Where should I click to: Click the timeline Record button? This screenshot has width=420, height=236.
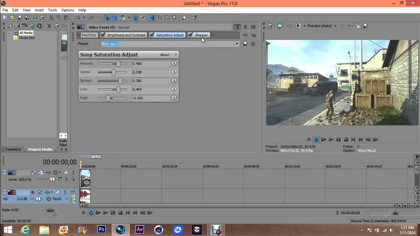click(83, 213)
